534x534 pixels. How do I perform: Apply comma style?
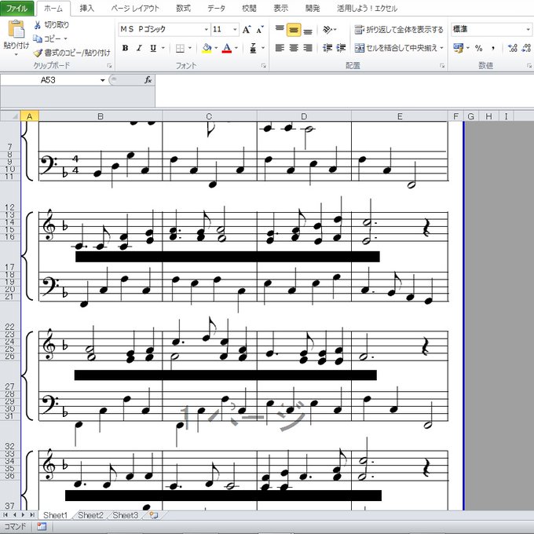click(493, 48)
